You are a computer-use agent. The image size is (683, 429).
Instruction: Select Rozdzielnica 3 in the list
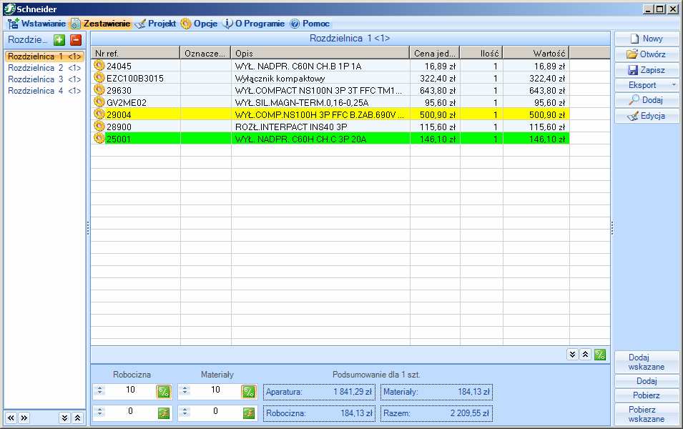click(44, 79)
